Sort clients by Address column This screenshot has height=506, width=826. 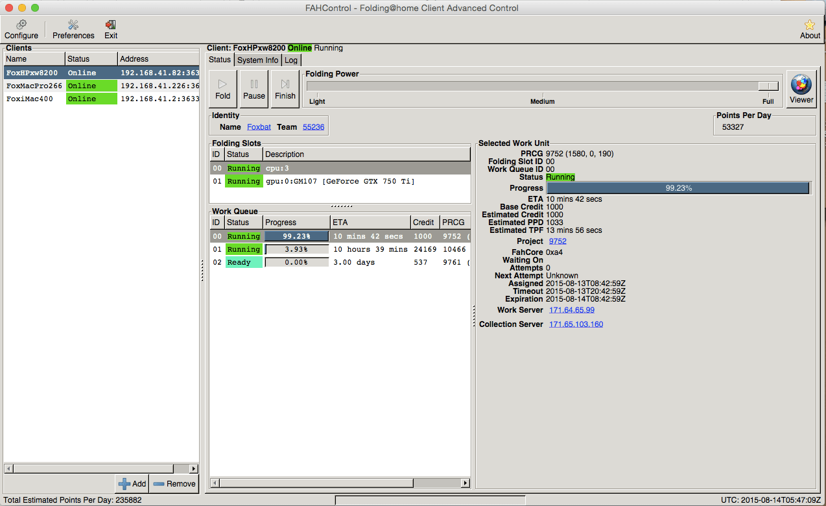click(158, 59)
